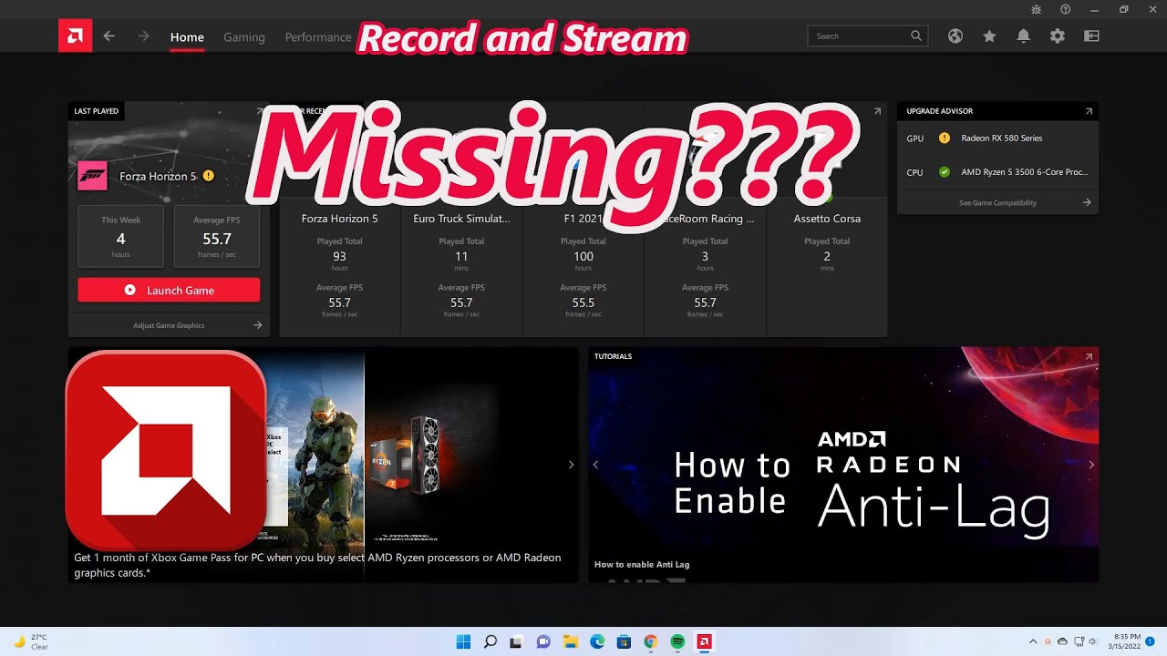Click the Forza Horizon 5 game icon

click(92, 176)
